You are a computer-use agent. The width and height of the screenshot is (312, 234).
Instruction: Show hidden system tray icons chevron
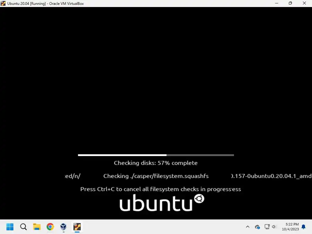pos(248,227)
